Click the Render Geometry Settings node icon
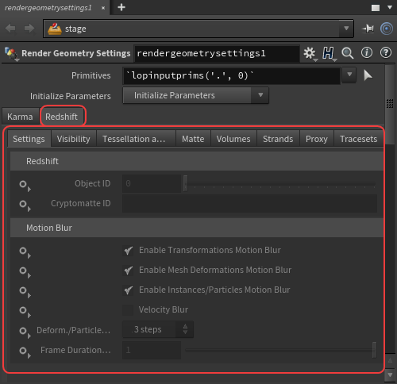The width and height of the screenshot is (397, 384). (x=11, y=53)
